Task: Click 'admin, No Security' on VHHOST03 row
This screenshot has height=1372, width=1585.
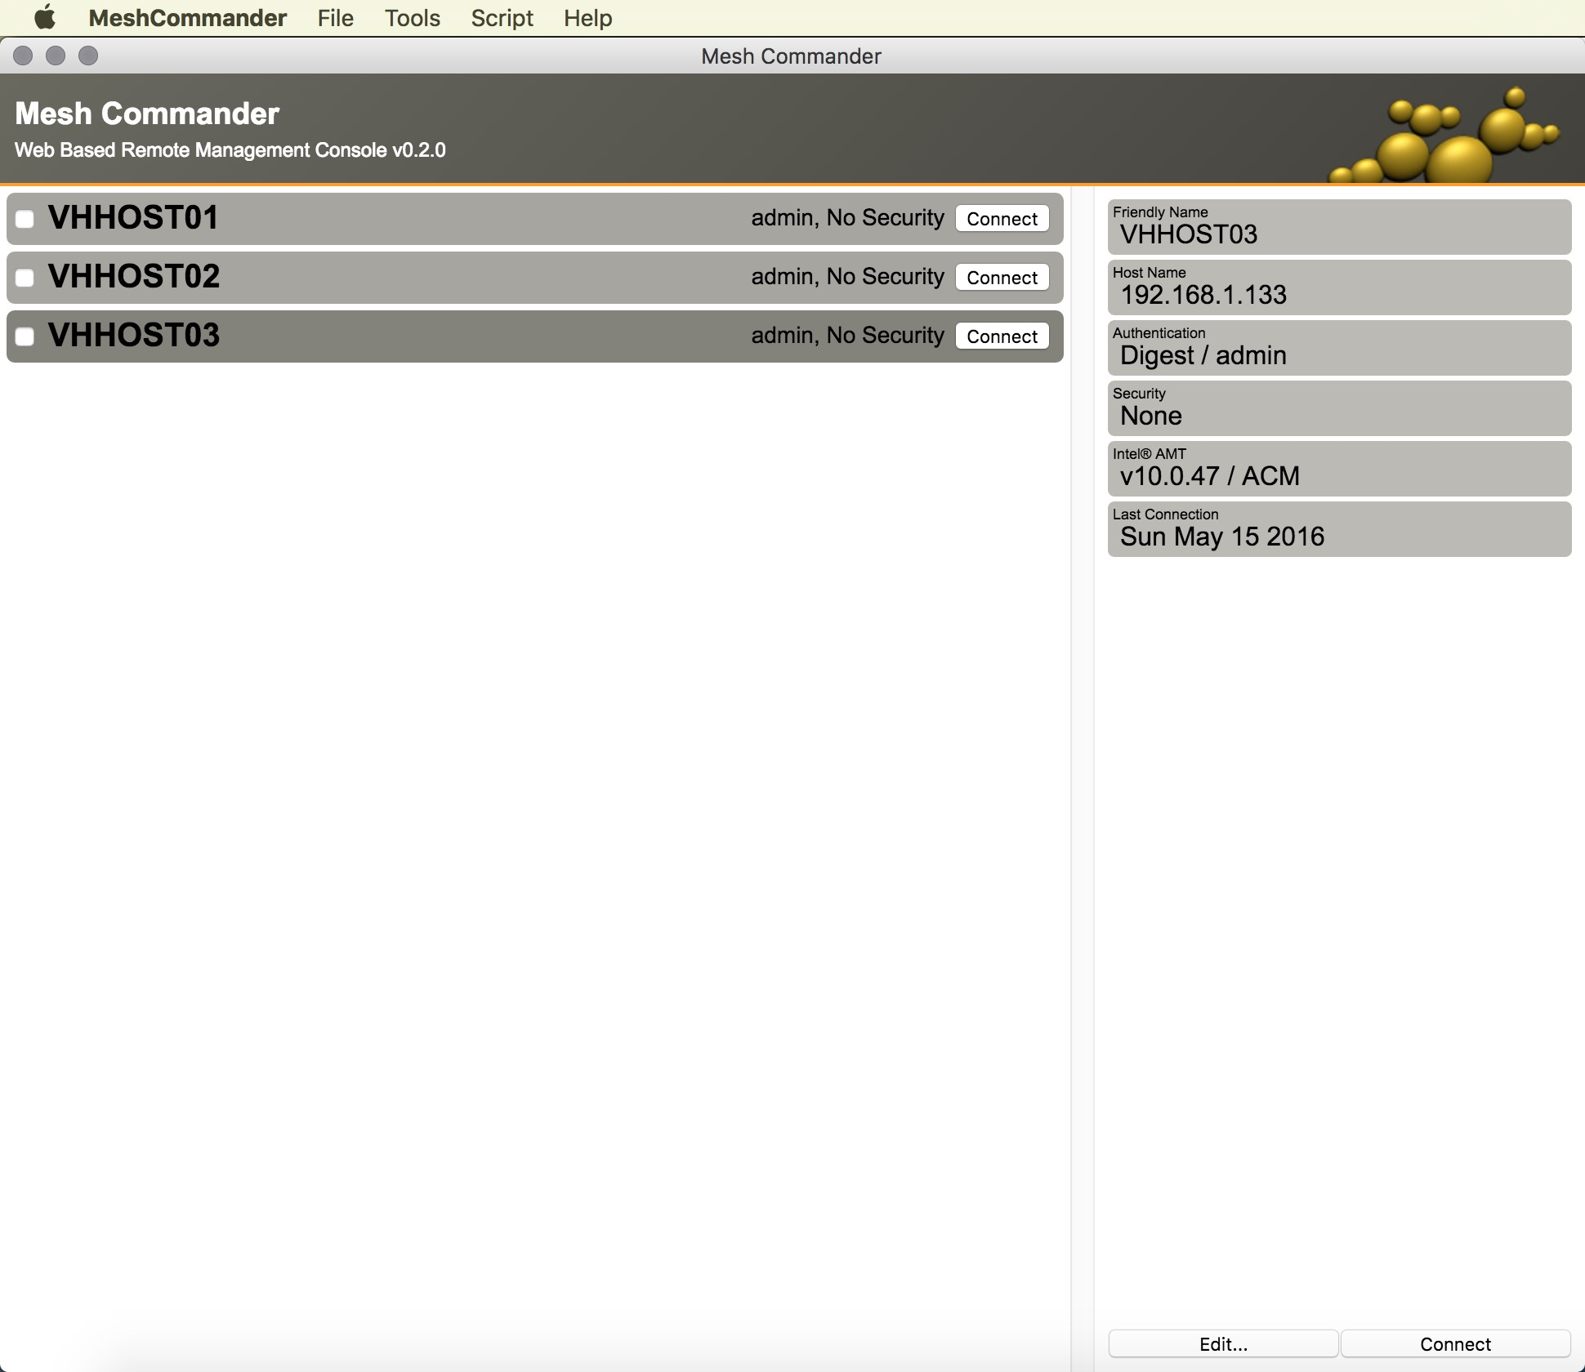Action: [847, 336]
